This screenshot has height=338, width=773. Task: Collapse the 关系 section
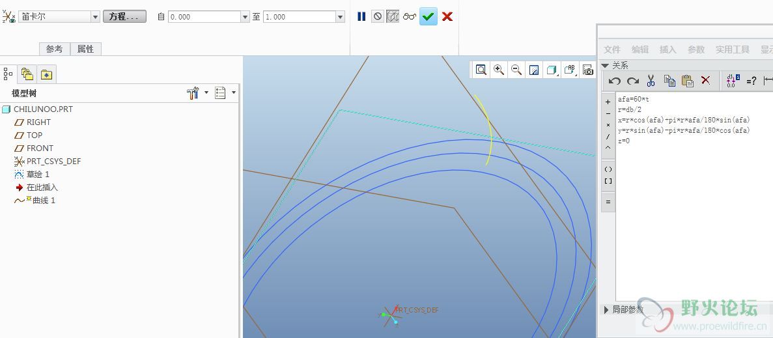(605, 65)
